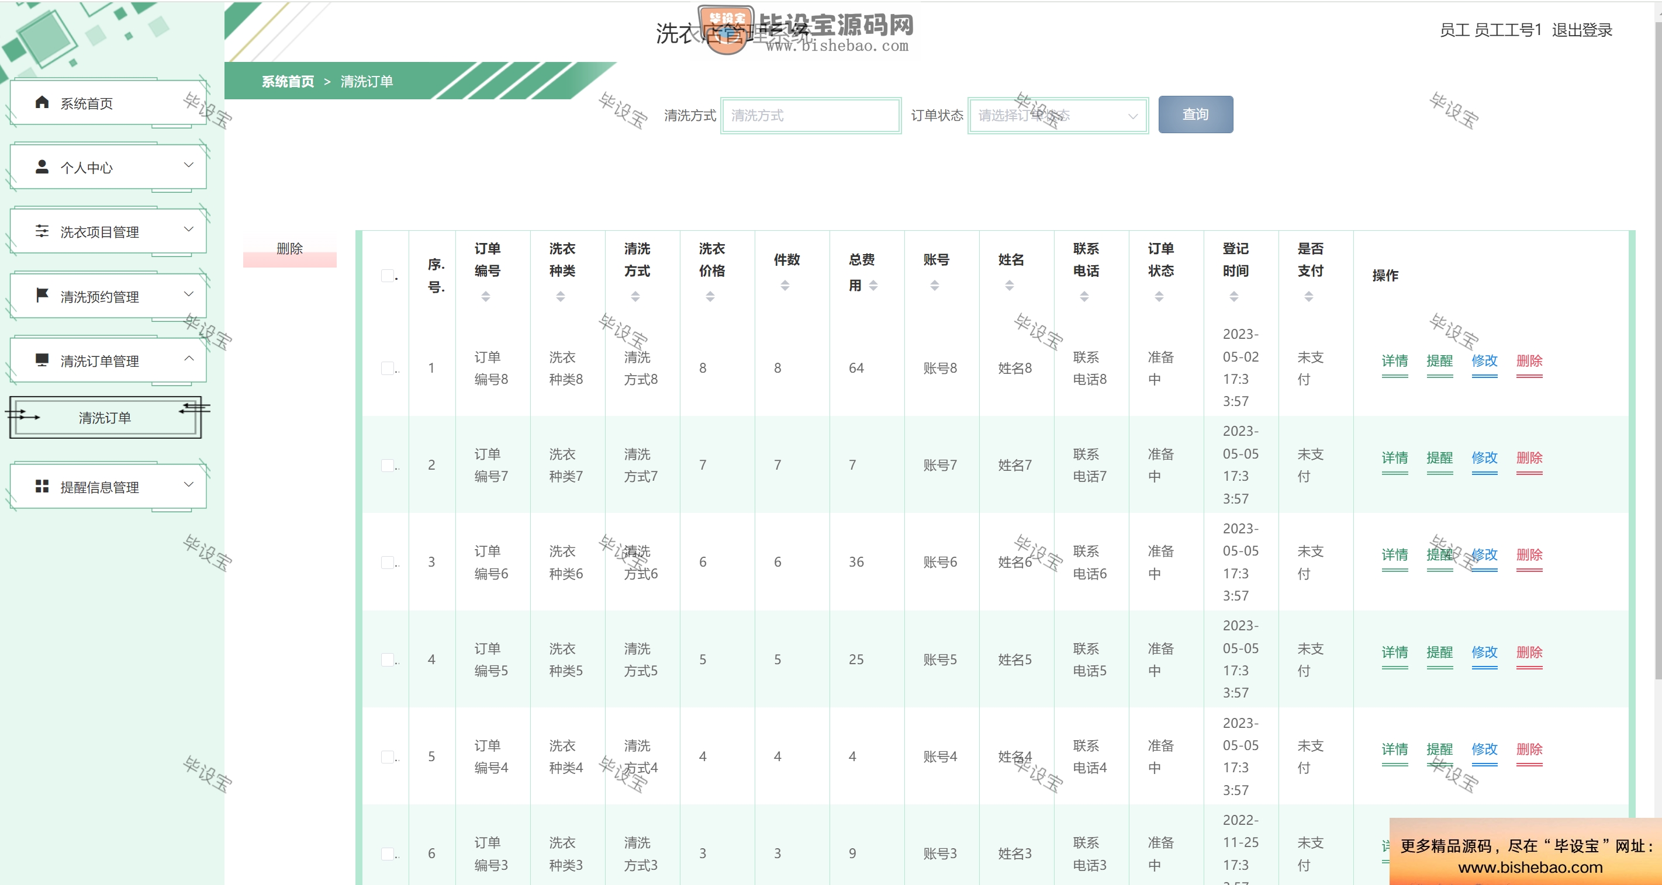Image resolution: width=1662 pixels, height=885 pixels.
Task: Open 个人中心 sidebar menu
Action: (108, 167)
